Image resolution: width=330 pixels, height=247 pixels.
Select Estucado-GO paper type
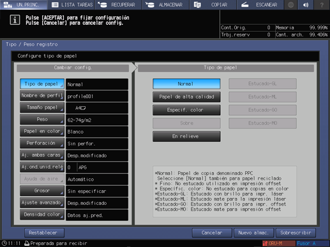click(x=262, y=110)
